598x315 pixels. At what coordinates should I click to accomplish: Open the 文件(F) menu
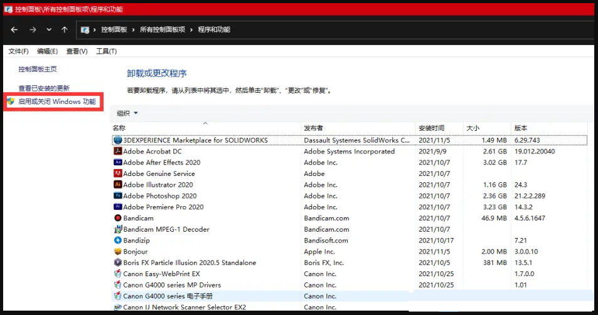[19, 51]
